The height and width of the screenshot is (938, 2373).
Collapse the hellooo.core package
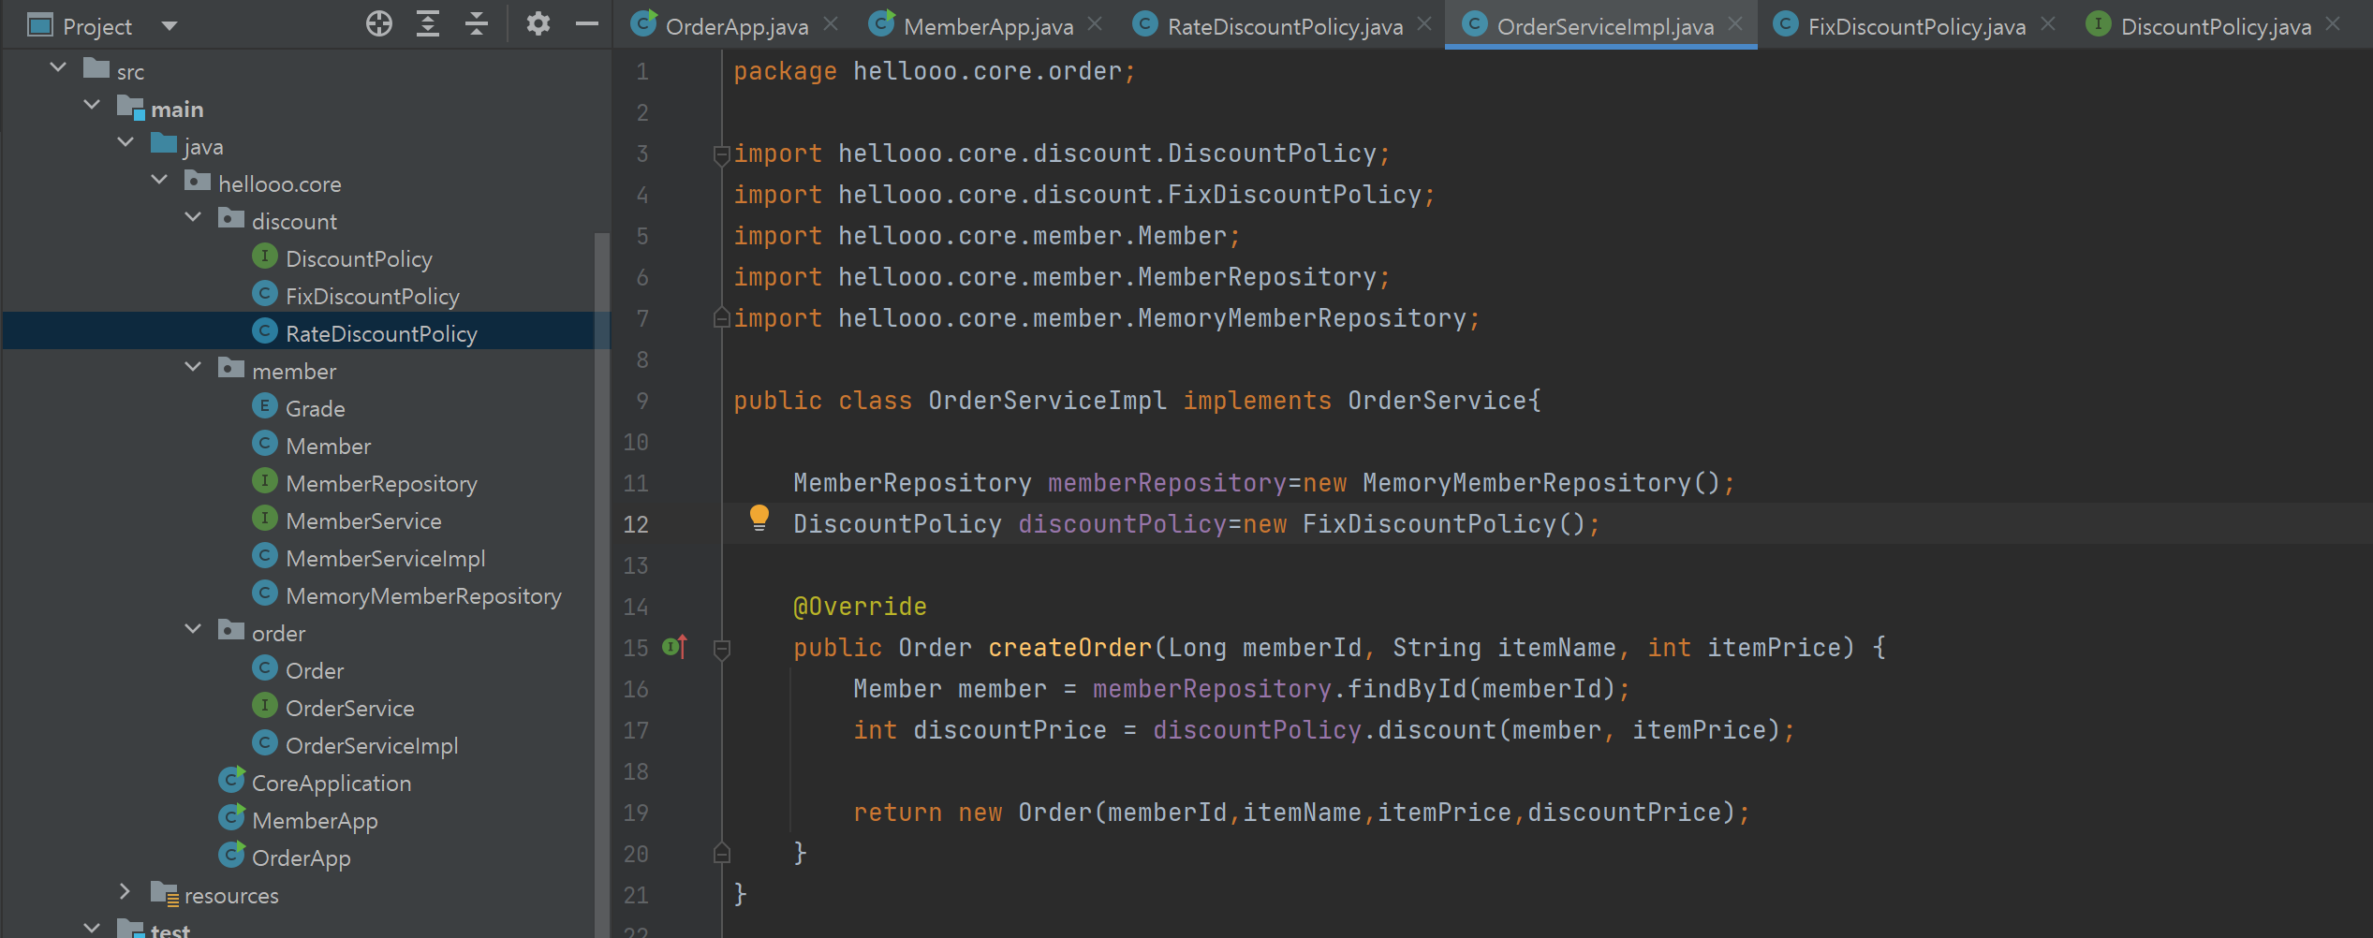[x=159, y=180]
